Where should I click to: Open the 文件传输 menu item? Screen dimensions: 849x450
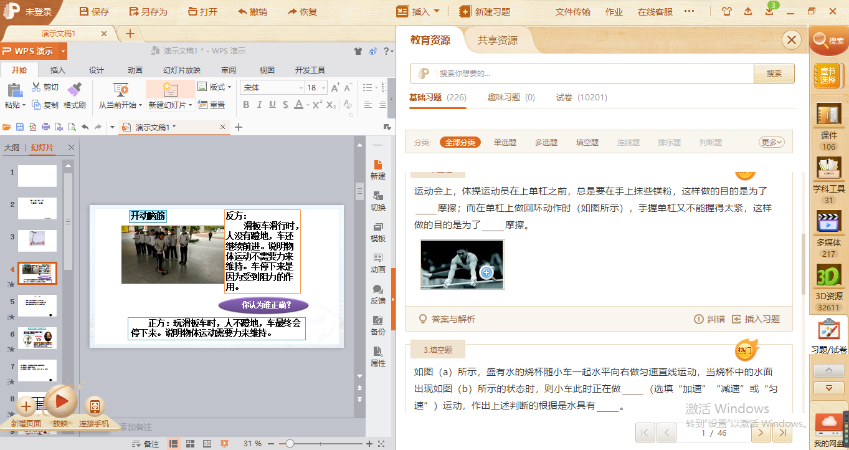pyautogui.click(x=573, y=11)
